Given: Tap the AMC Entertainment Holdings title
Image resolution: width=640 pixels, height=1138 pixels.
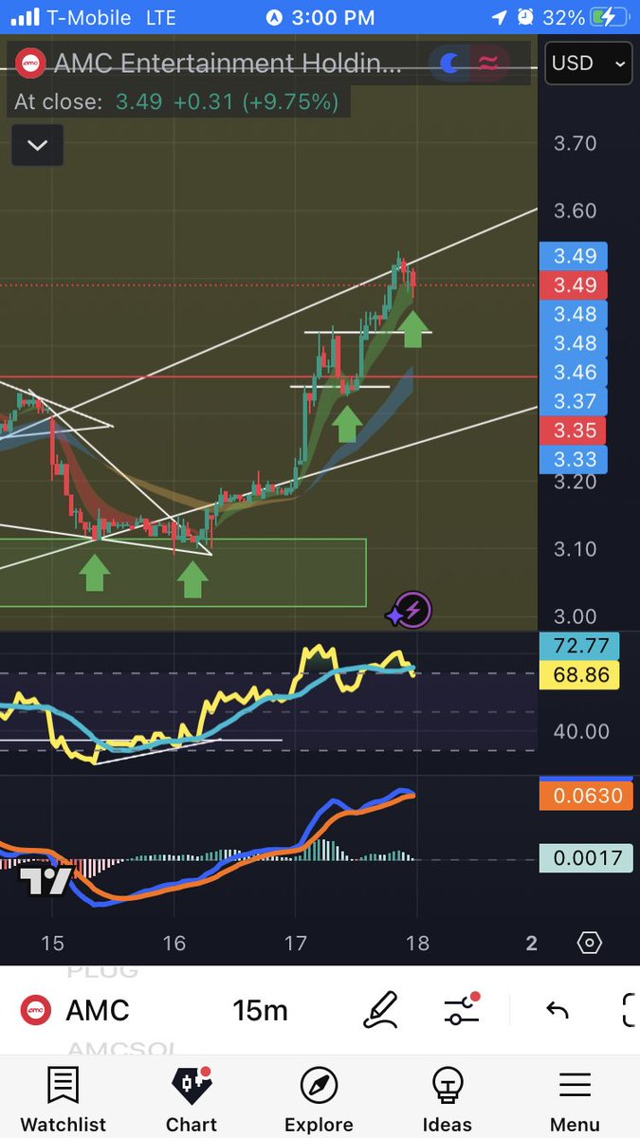Looking at the screenshot, I should 228,64.
